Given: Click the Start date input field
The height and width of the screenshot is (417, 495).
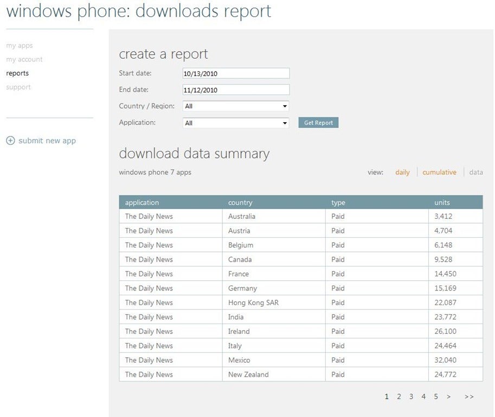Looking at the screenshot, I should tap(236, 73).
